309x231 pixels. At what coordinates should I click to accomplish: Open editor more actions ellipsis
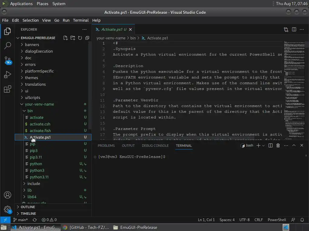[x=302, y=29]
